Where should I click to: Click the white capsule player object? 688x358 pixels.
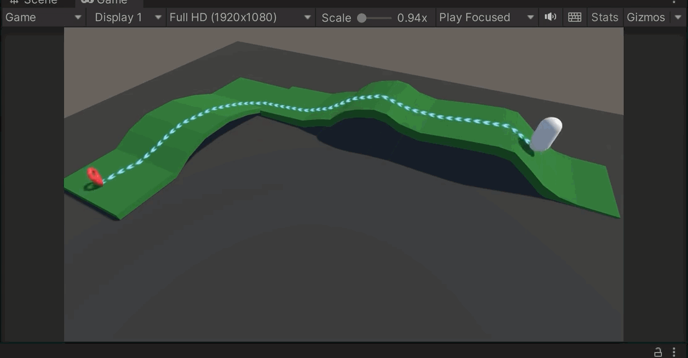546,134
